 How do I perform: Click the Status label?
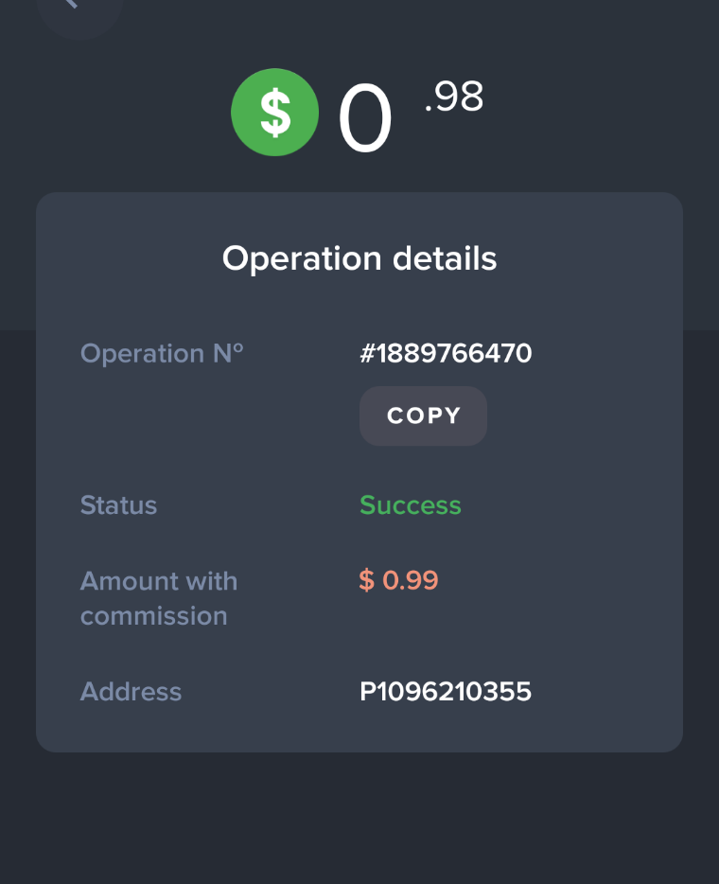coord(118,505)
